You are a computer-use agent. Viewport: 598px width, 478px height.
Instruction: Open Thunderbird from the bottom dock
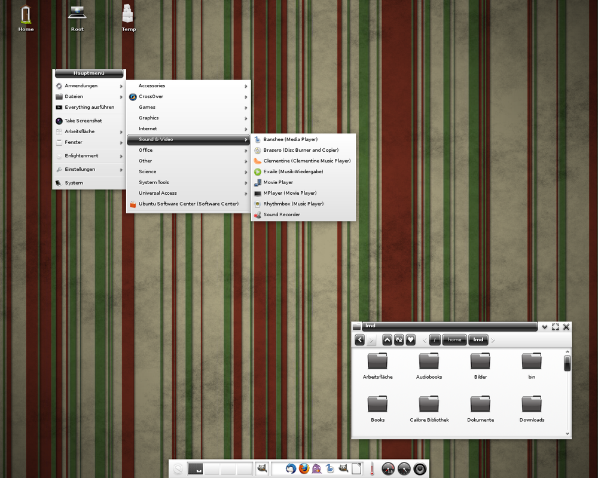click(291, 468)
